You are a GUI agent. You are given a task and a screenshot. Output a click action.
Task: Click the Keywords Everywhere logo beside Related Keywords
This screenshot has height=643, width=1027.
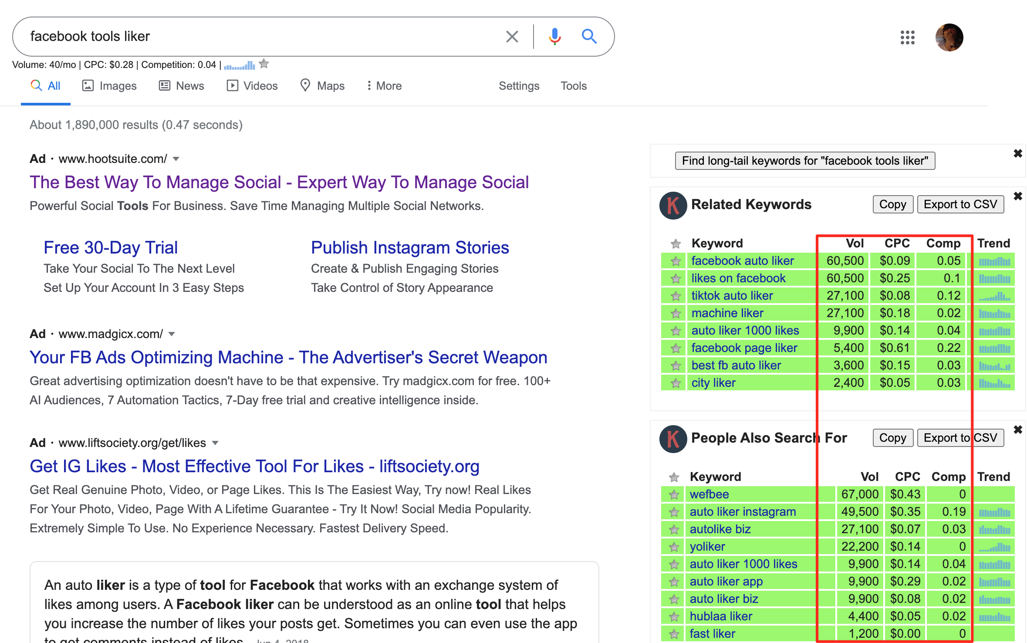[673, 205]
